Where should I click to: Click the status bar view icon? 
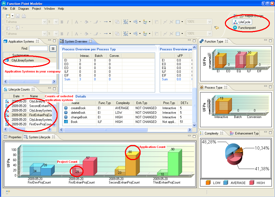pyautogui.click(x=8, y=192)
